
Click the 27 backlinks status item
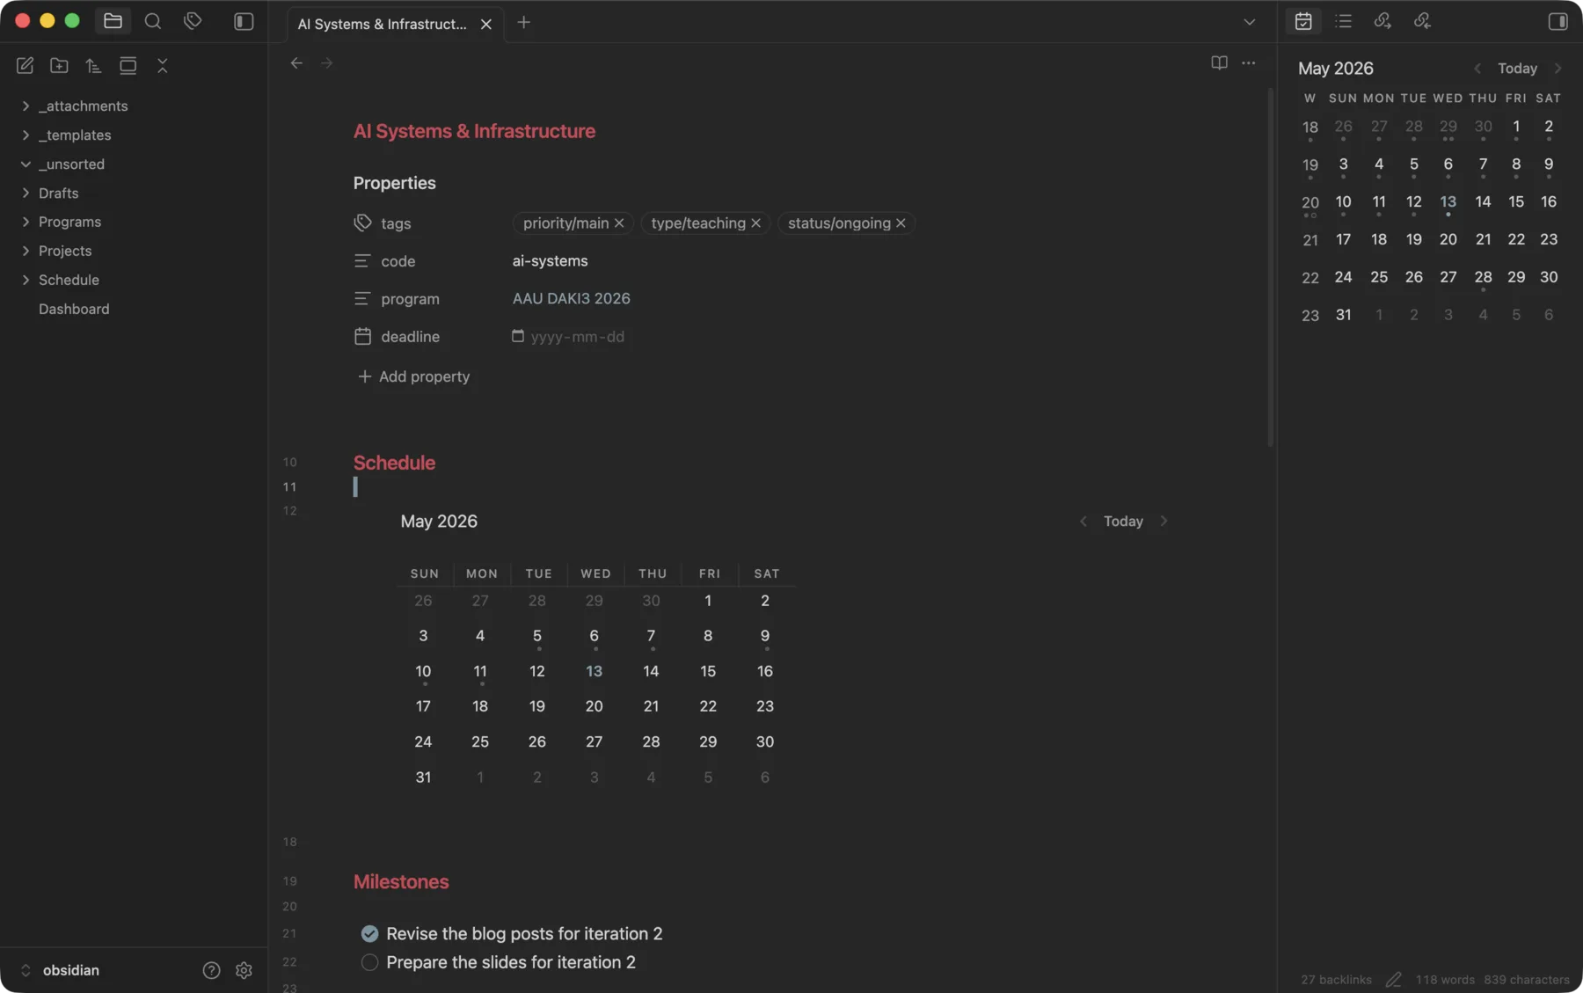tap(1336, 980)
